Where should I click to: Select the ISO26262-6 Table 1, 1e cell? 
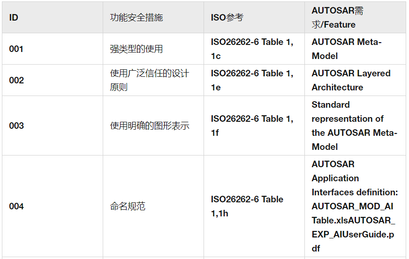[x=252, y=80]
